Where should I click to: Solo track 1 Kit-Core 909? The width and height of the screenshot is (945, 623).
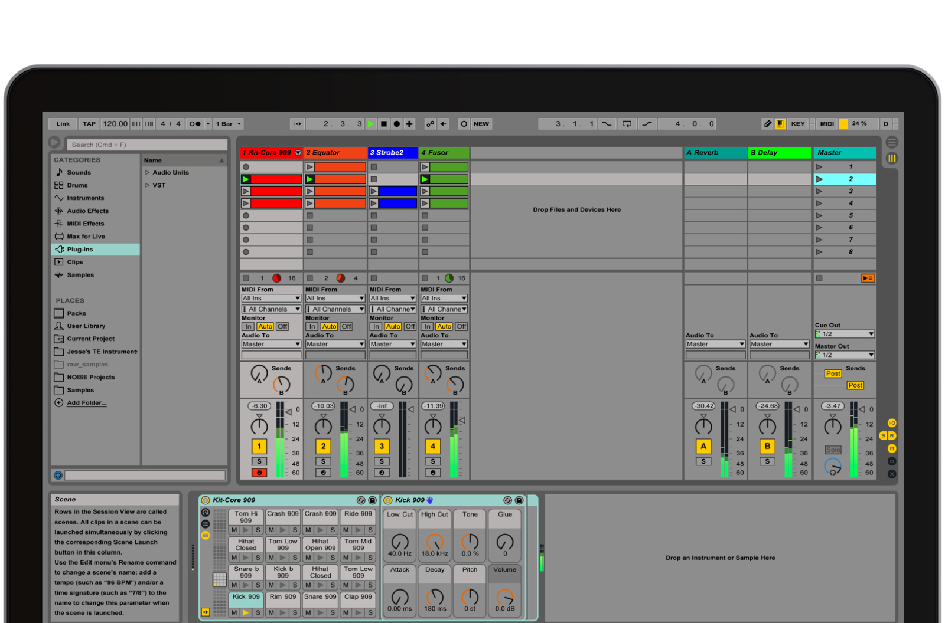[259, 461]
